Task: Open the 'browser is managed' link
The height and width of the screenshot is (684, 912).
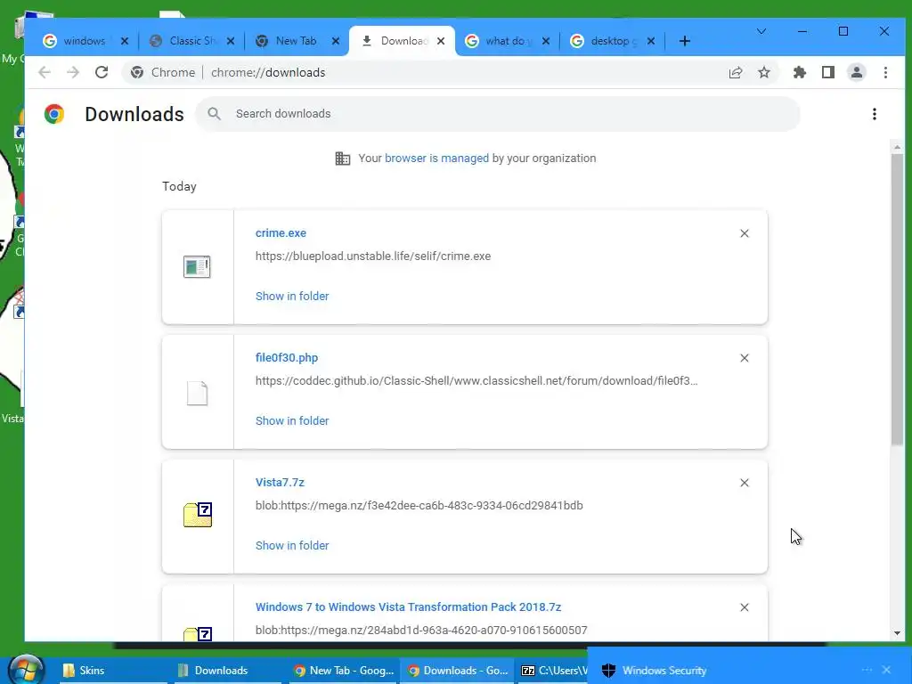Action: (x=436, y=159)
